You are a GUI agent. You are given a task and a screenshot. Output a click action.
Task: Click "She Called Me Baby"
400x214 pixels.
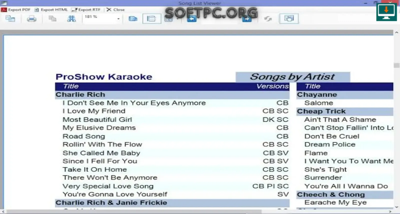point(101,153)
